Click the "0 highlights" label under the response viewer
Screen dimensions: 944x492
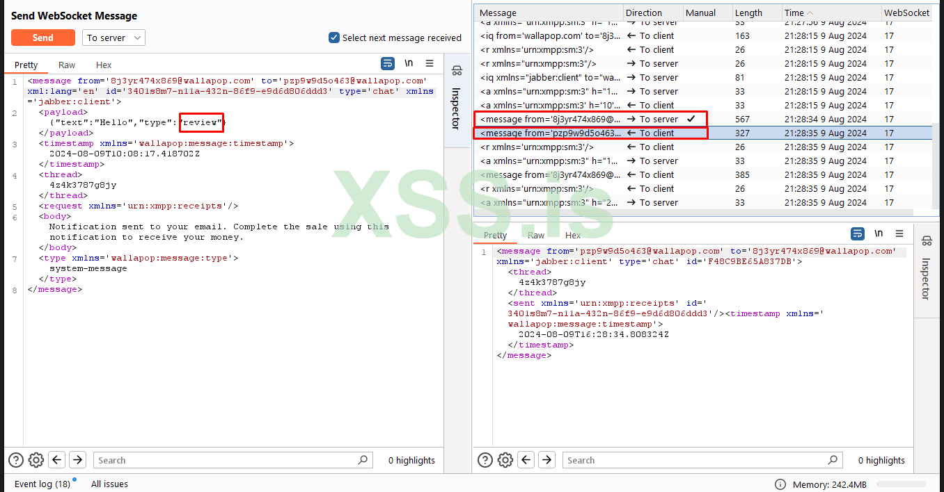pos(881,460)
